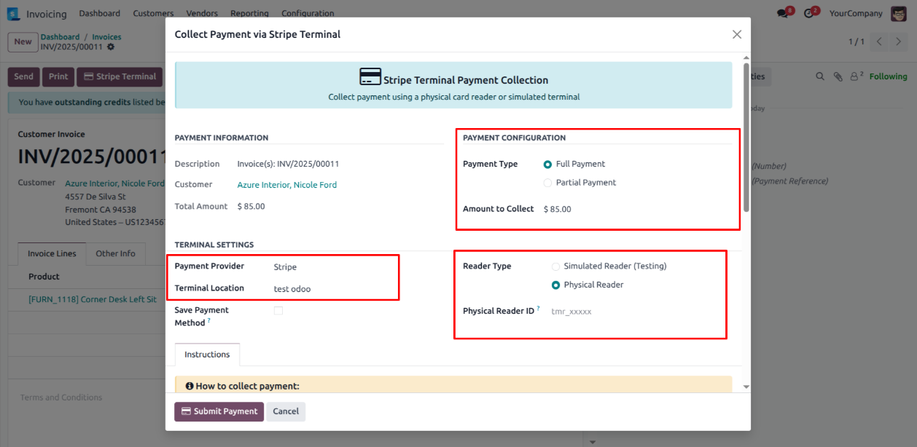Open the Azure Interior, Nicole Ford dialog link

point(286,185)
